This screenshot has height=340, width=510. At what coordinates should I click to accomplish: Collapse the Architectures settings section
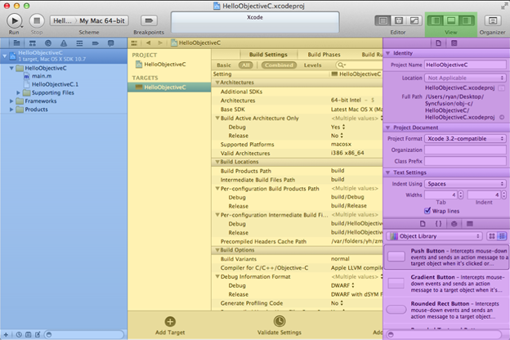217,83
